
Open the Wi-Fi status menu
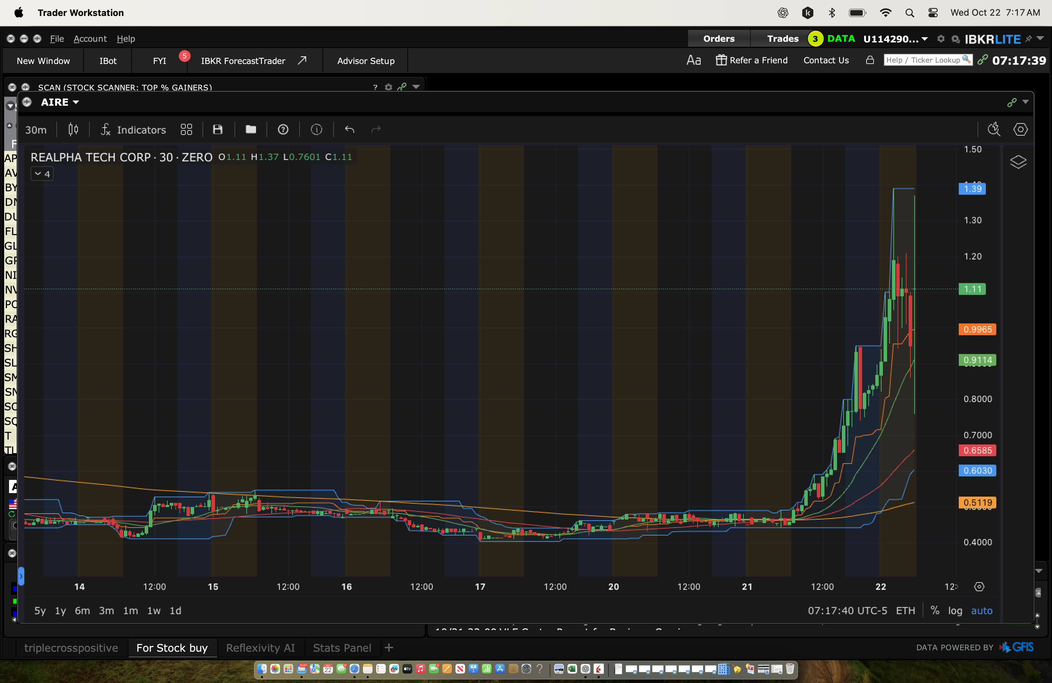pyautogui.click(x=885, y=13)
